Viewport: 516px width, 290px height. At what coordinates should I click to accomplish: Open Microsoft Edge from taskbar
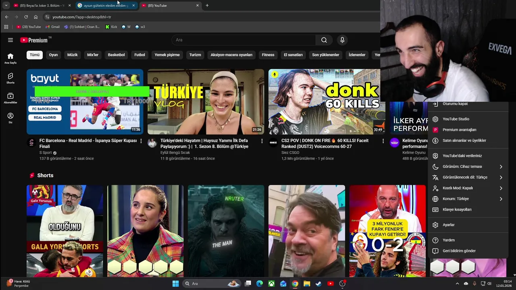click(260, 284)
